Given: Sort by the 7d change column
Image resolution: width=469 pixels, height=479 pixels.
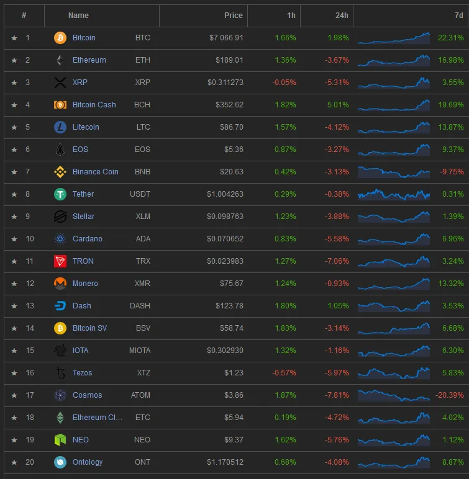Looking at the screenshot, I should tap(459, 16).
